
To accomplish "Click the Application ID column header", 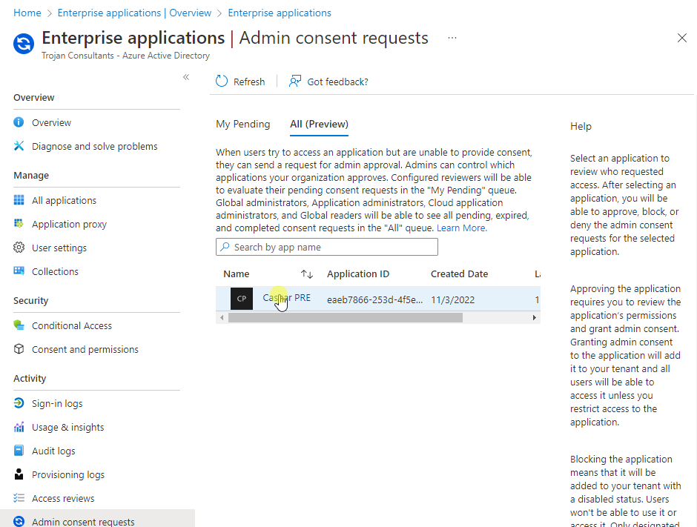I will (x=358, y=274).
